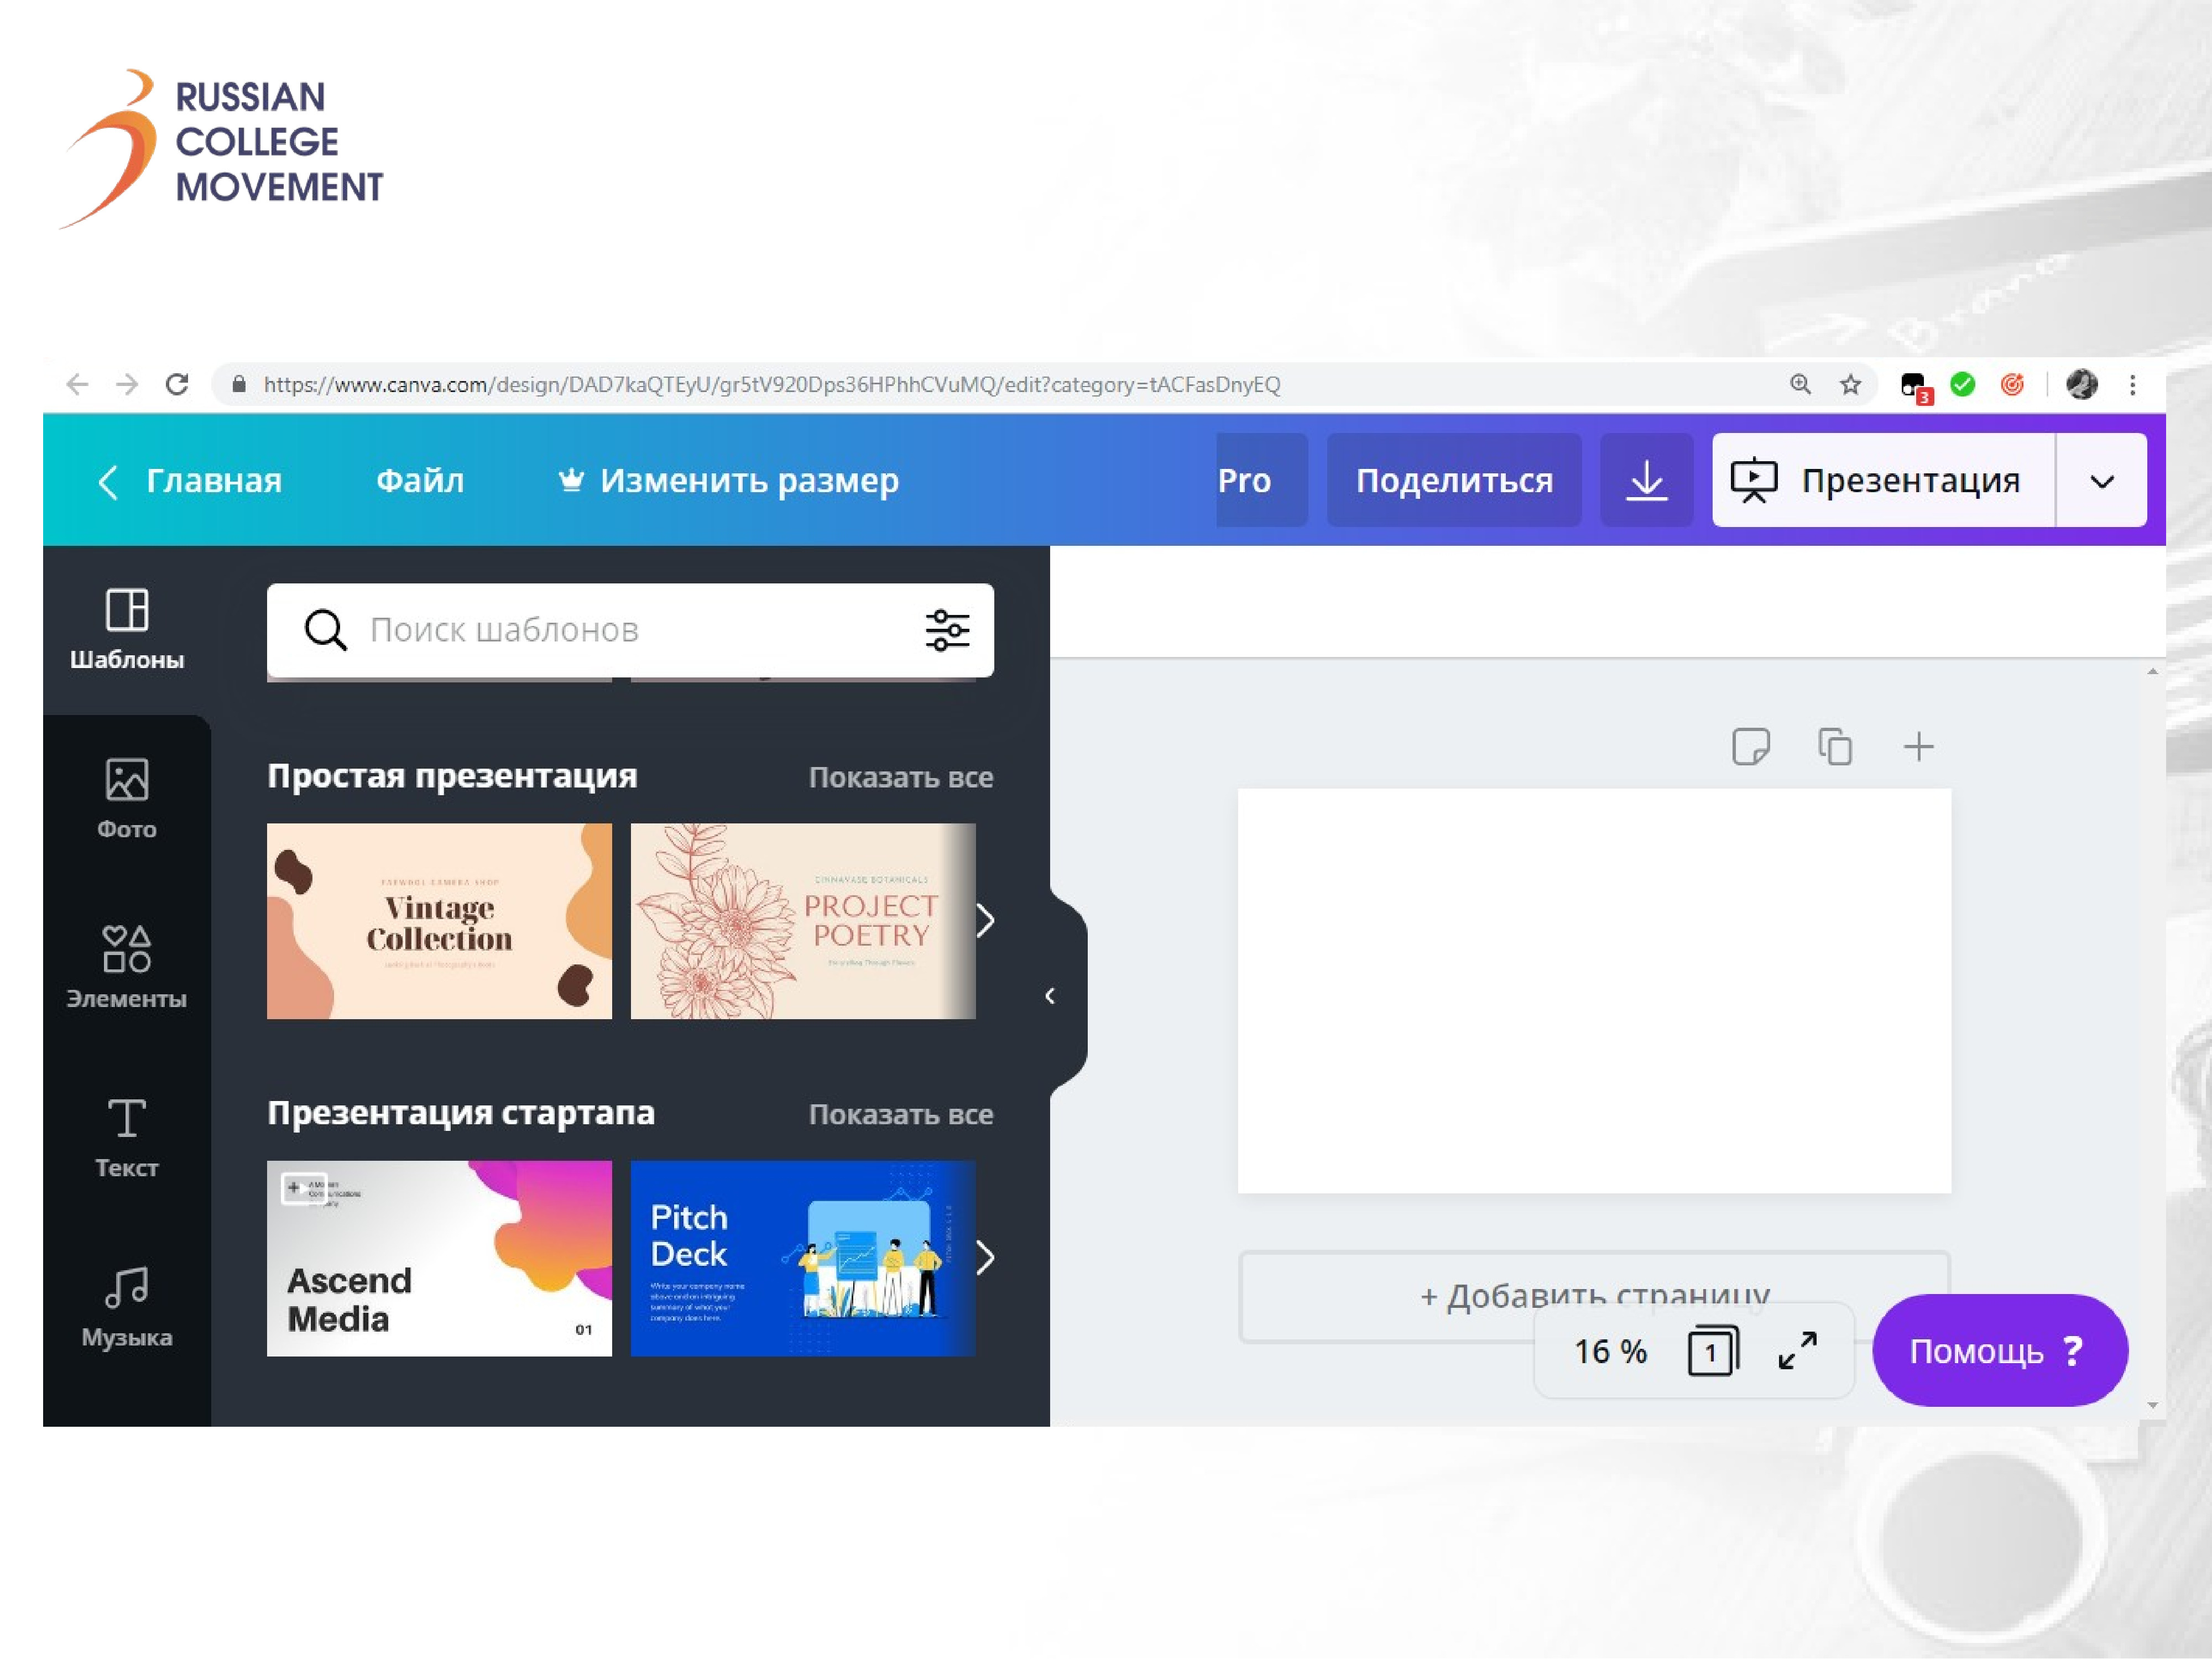Click the Pro button
This screenshot has height=1659, width=2212.
pyautogui.click(x=1262, y=480)
